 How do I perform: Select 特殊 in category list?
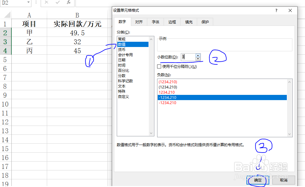[133, 92]
